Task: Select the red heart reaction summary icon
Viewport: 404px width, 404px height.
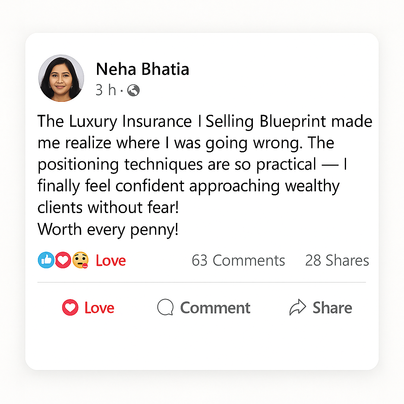Action: click(x=62, y=260)
